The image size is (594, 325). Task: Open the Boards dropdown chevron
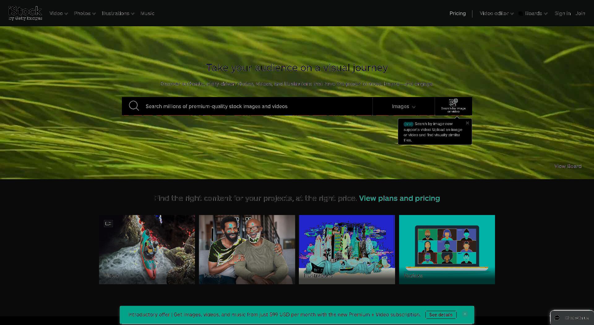click(x=546, y=14)
